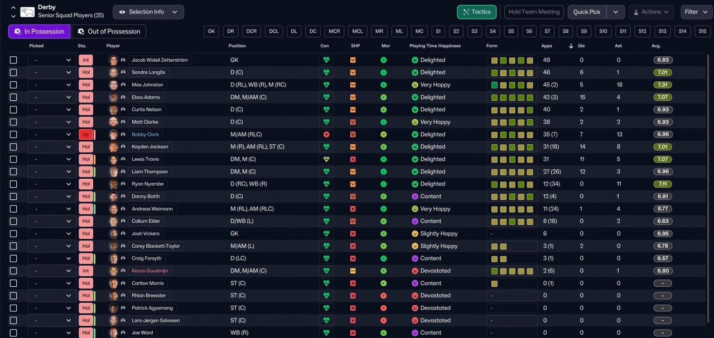Switch to In Possession tab
This screenshot has height=338, width=714.
[x=39, y=32]
